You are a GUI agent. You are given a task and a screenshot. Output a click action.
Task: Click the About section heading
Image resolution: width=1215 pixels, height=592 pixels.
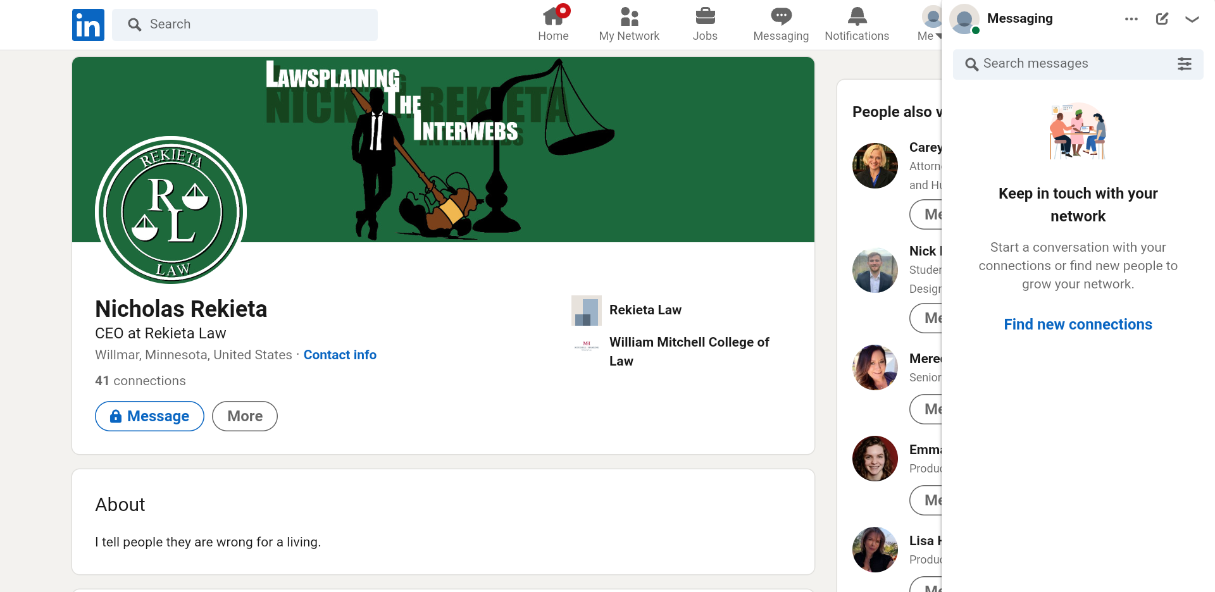(x=120, y=505)
